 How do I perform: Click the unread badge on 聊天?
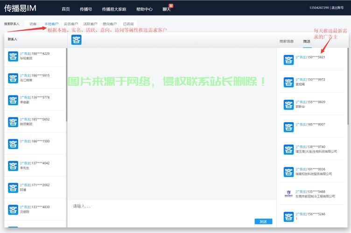pyautogui.click(x=171, y=6)
